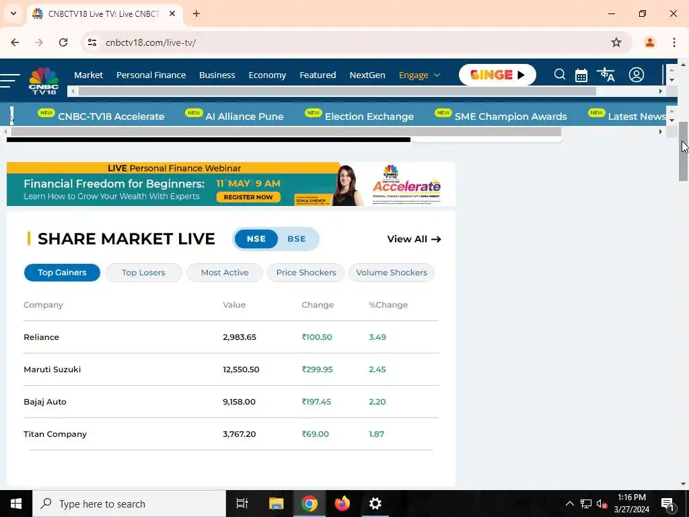Open the hamburger menu icon
689x517 pixels.
pos(9,81)
